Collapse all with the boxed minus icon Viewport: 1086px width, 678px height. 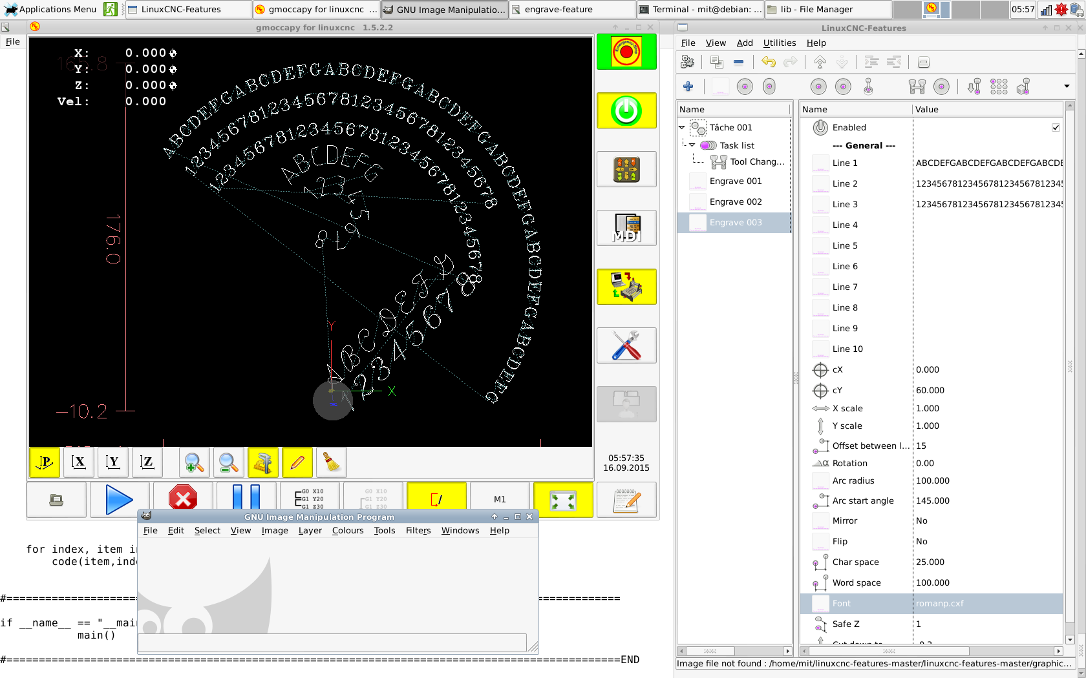click(924, 62)
